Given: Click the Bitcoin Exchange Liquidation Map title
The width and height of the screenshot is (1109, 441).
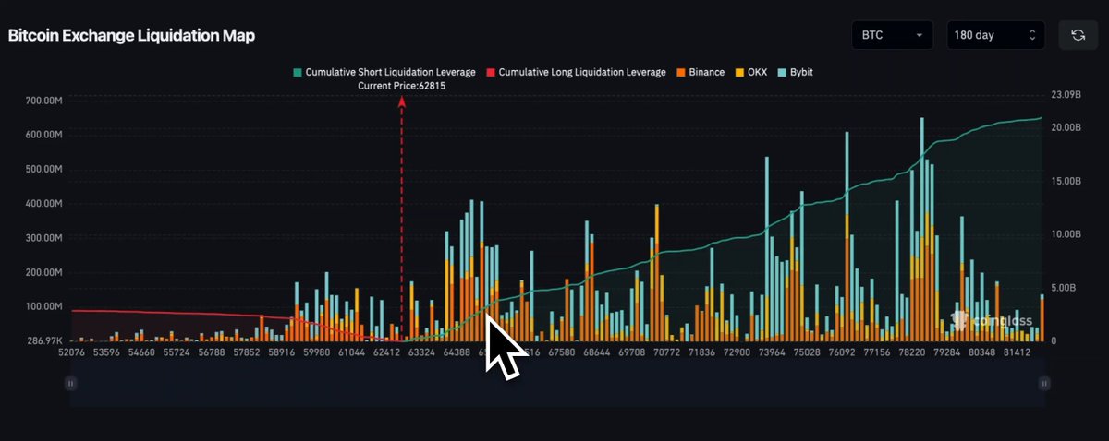Looking at the screenshot, I should tap(131, 35).
